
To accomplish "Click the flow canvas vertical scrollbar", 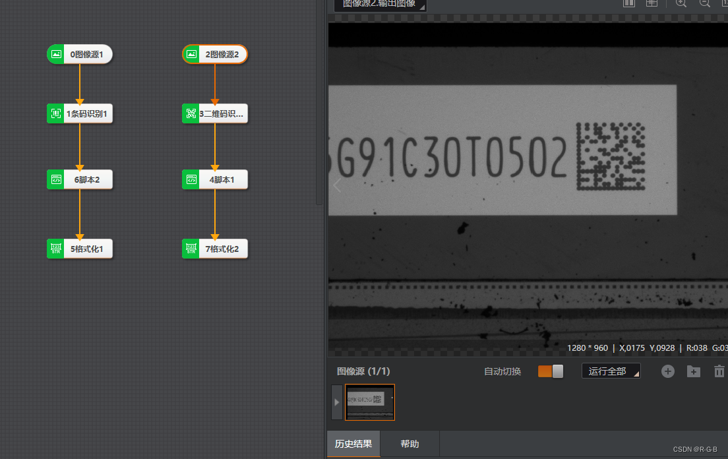I will coord(319,102).
